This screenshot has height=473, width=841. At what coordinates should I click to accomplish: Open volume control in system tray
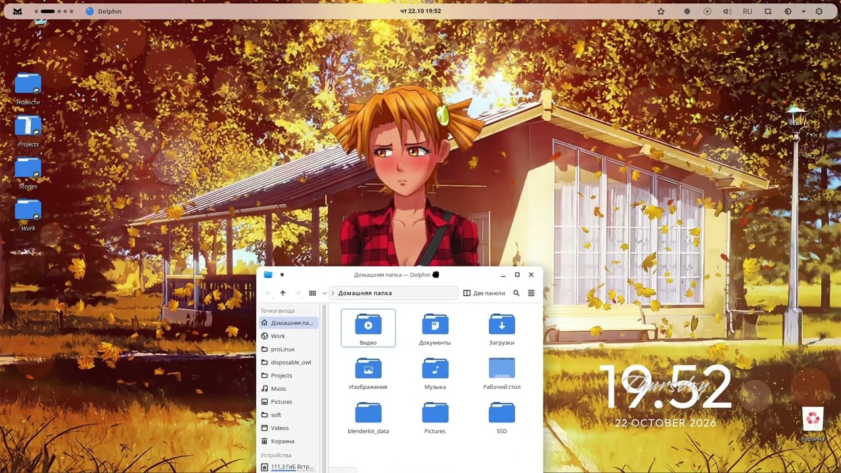click(727, 11)
